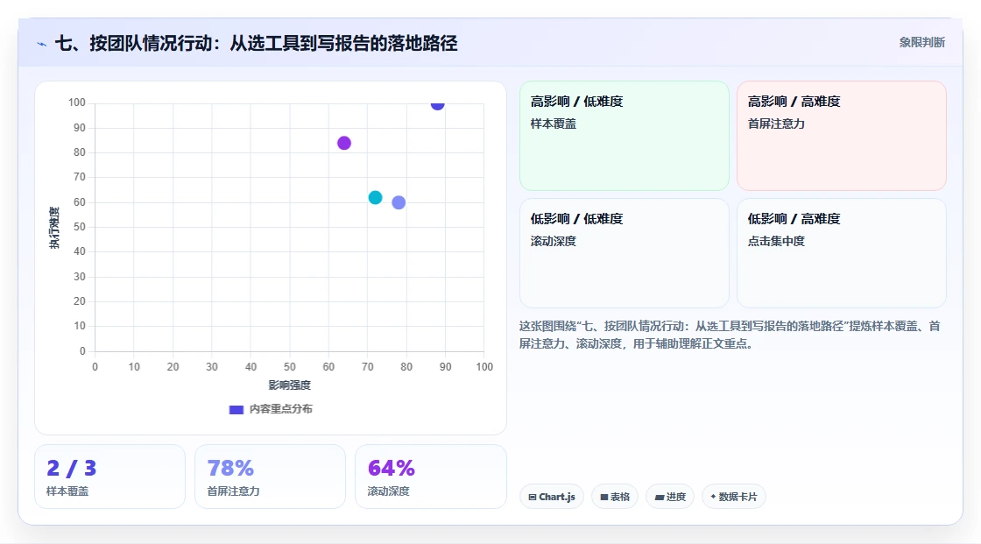Screen dimensions: 981x544
Task: Click the 样本覆盖 text in green card
Action: (x=553, y=124)
